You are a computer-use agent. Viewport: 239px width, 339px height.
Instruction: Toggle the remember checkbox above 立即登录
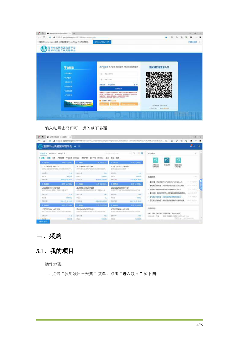[x=134, y=84]
